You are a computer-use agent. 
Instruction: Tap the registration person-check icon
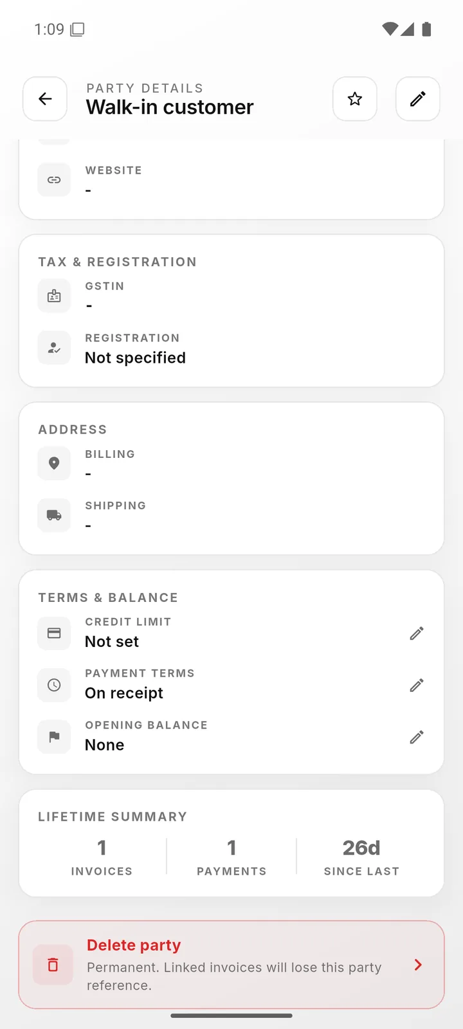54,348
